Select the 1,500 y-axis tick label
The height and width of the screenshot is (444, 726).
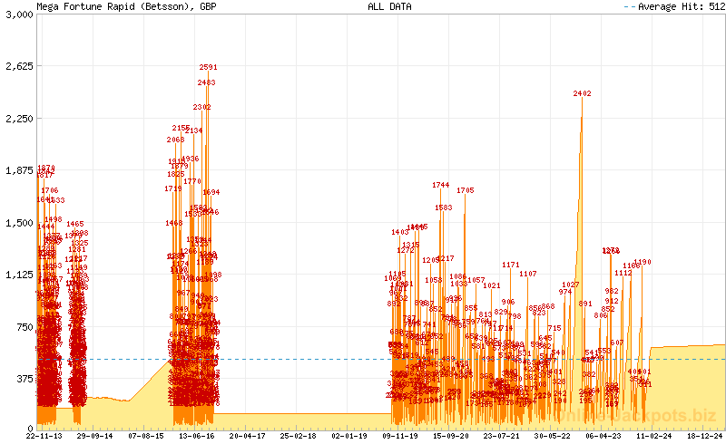[18, 223]
